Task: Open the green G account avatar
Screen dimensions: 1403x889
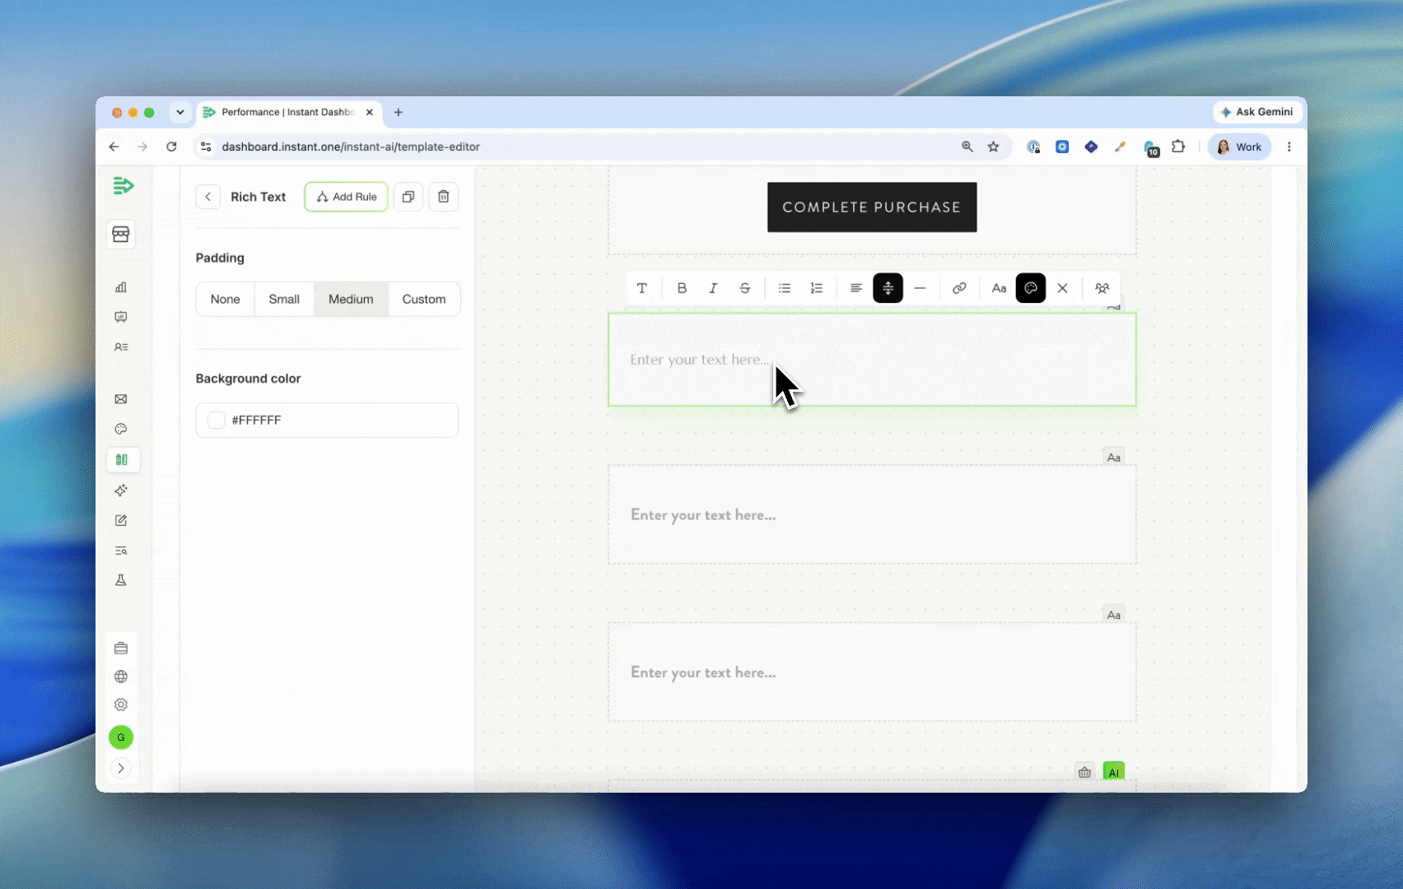Action: [x=121, y=738]
